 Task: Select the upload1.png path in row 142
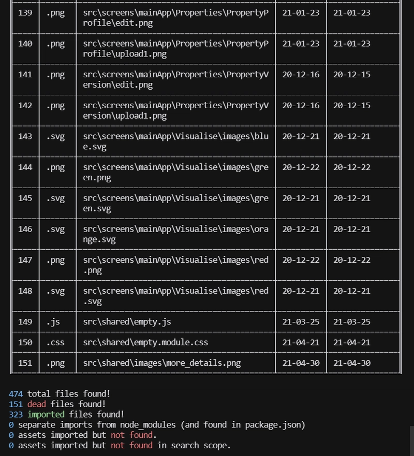176,110
